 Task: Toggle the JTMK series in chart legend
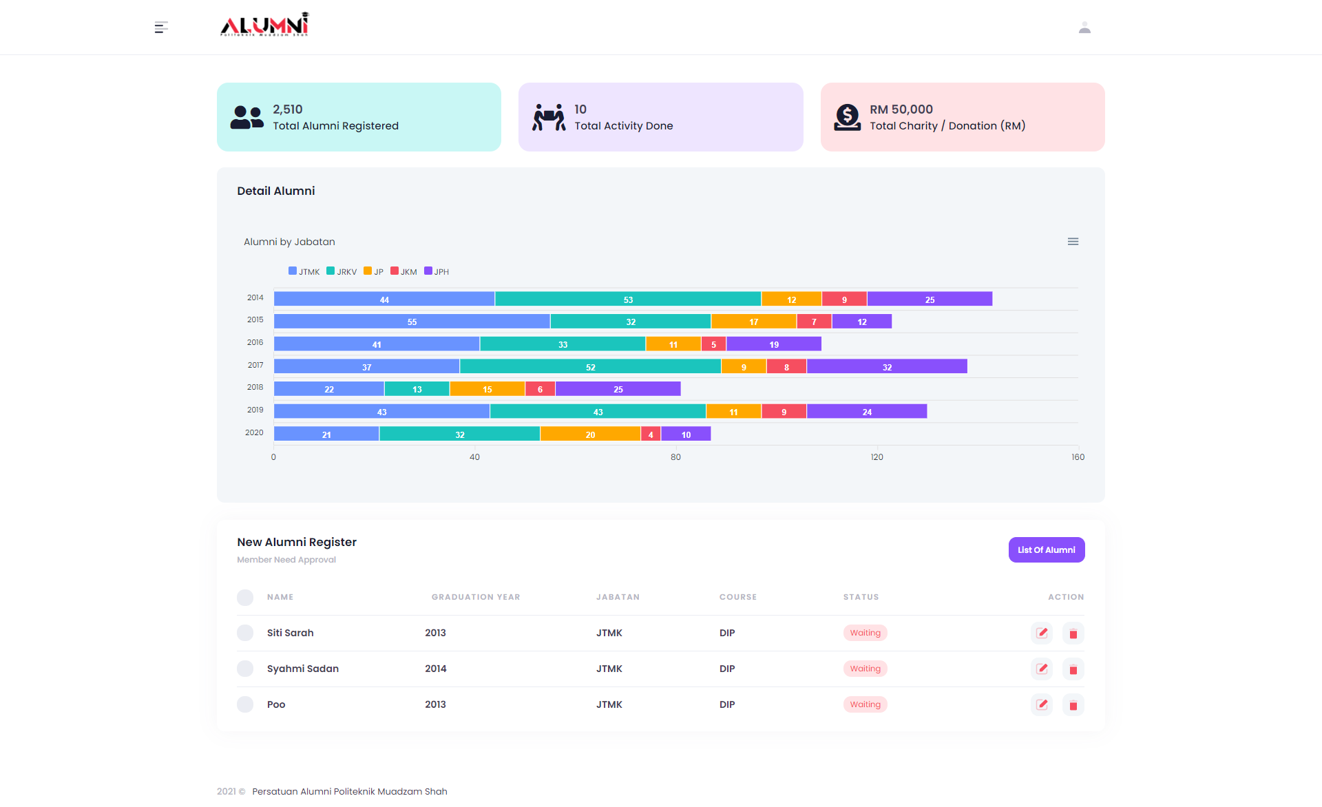click(x=304, y=271)
